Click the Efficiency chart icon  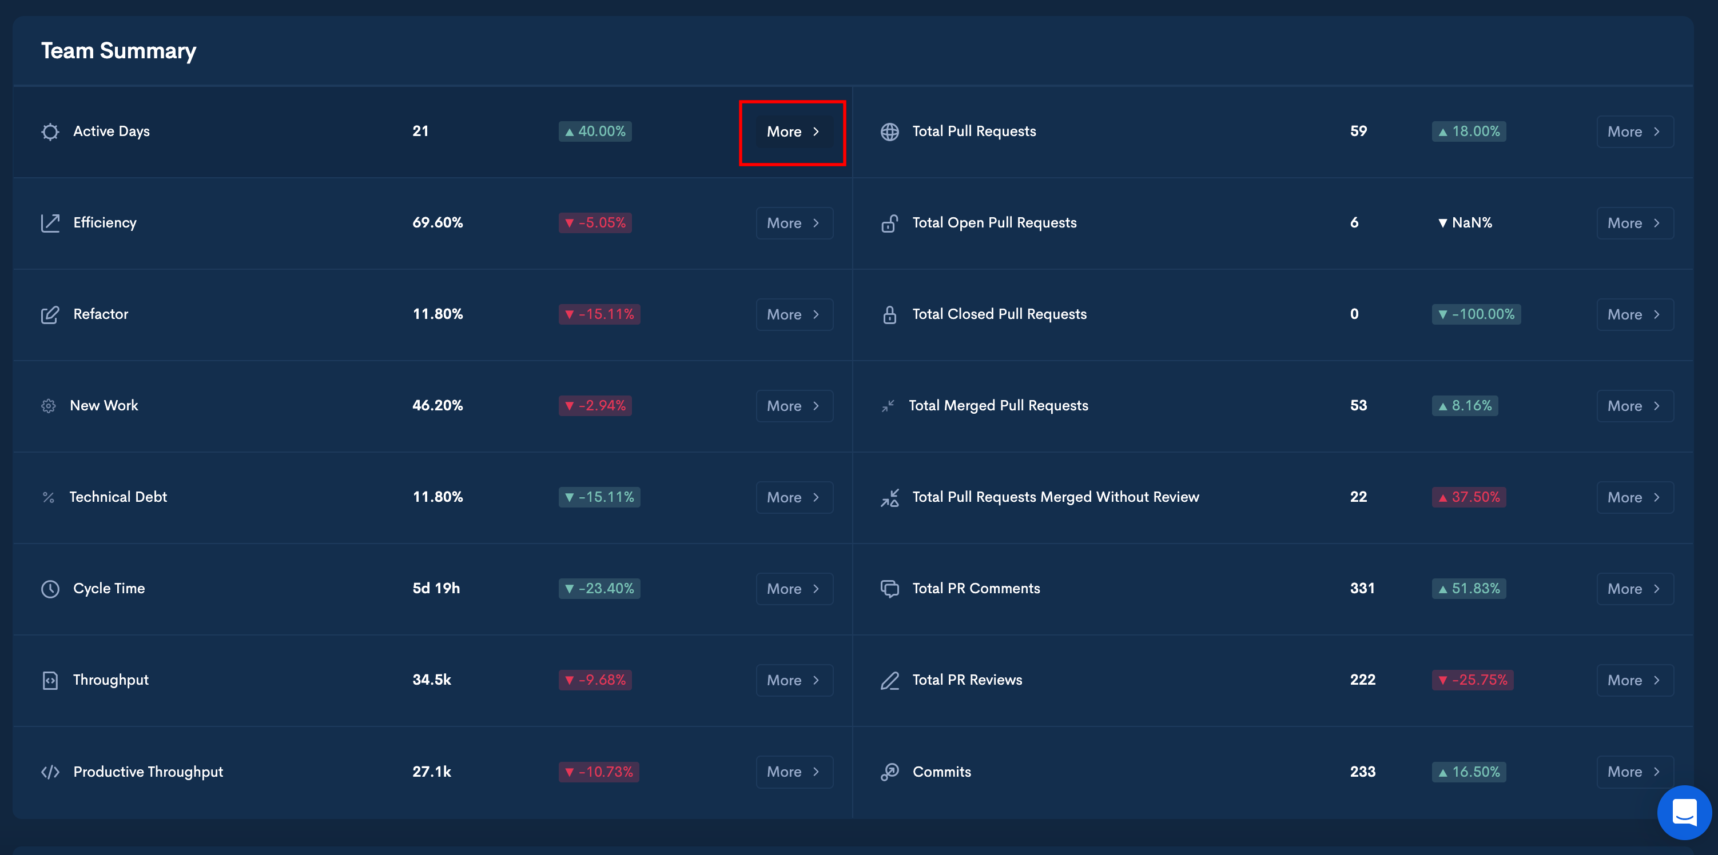click(x=50, y=223)
